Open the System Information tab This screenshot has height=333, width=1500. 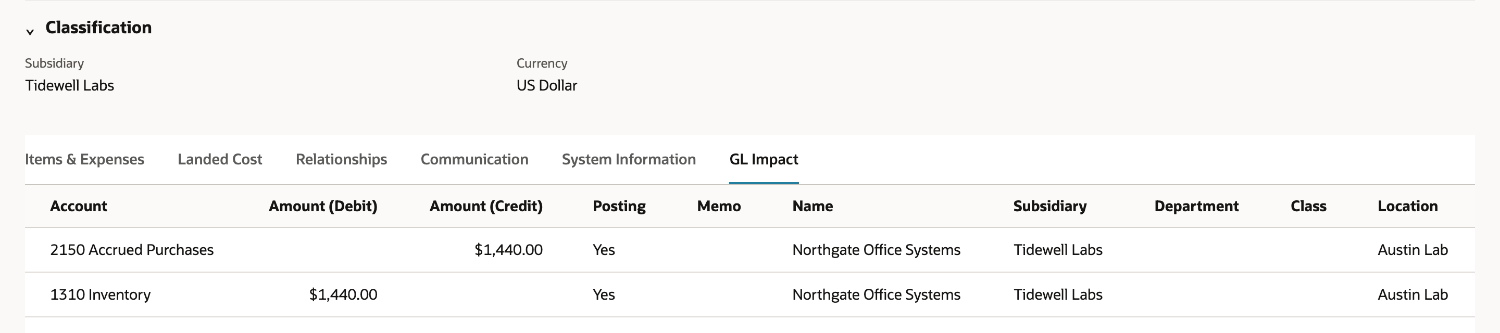click(629, 160)
